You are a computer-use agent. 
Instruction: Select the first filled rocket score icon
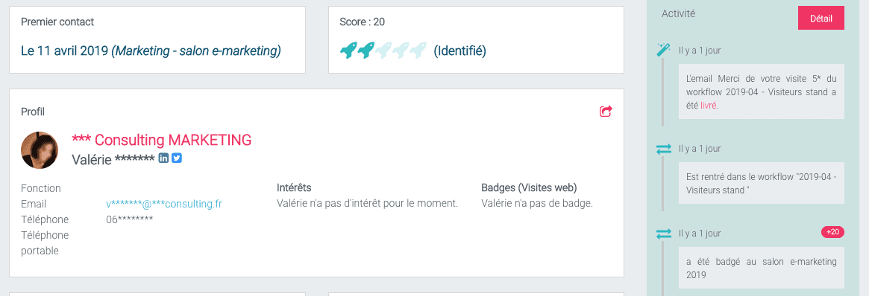(348, 51)
